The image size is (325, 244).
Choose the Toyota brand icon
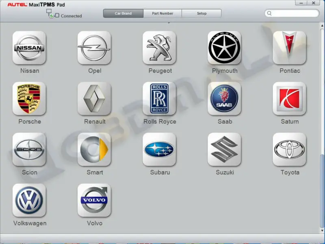click(290, 150)
